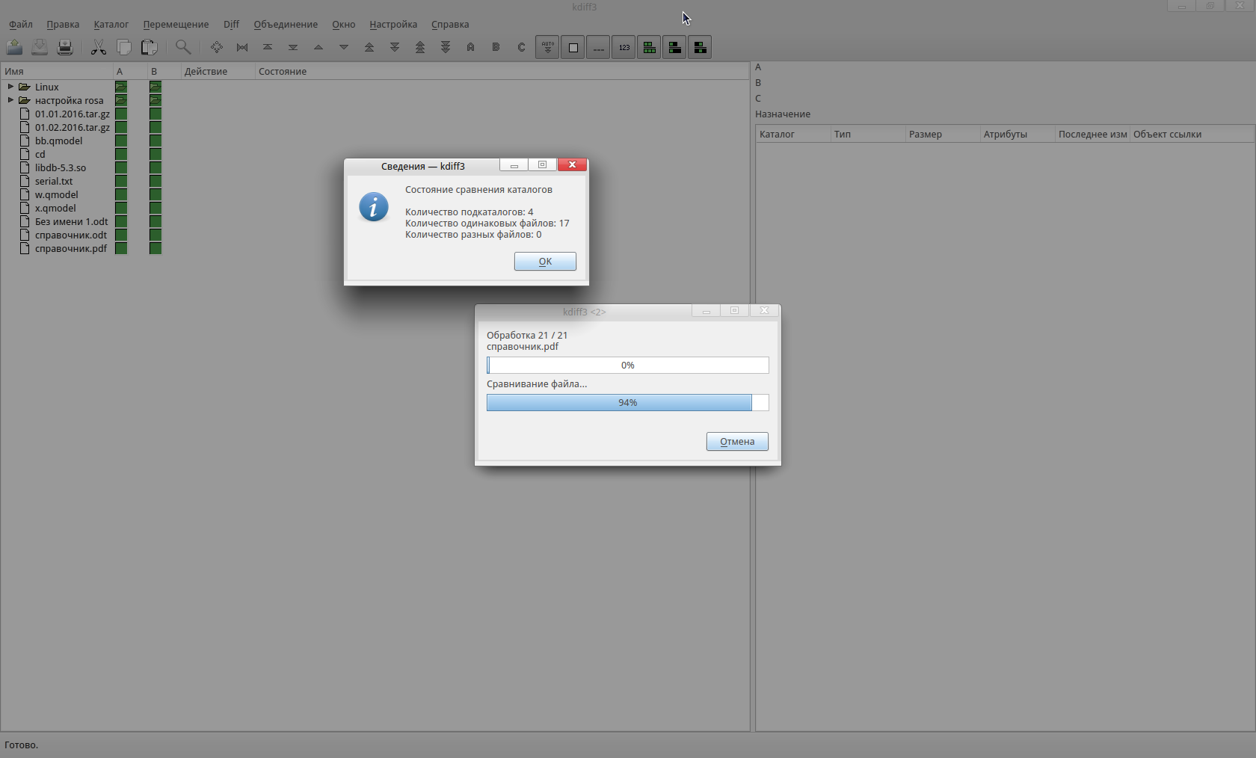Cancel comparison with Отмена button
Viewport: 1256px width, 758px height.
click(737, 441)
